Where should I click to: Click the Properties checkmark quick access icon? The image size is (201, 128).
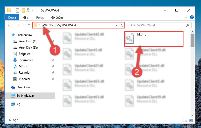pos(18,10)
